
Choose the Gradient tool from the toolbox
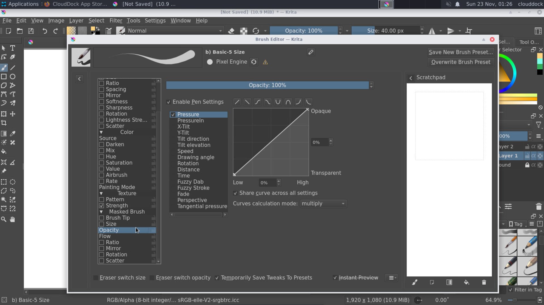pos(4,134)
